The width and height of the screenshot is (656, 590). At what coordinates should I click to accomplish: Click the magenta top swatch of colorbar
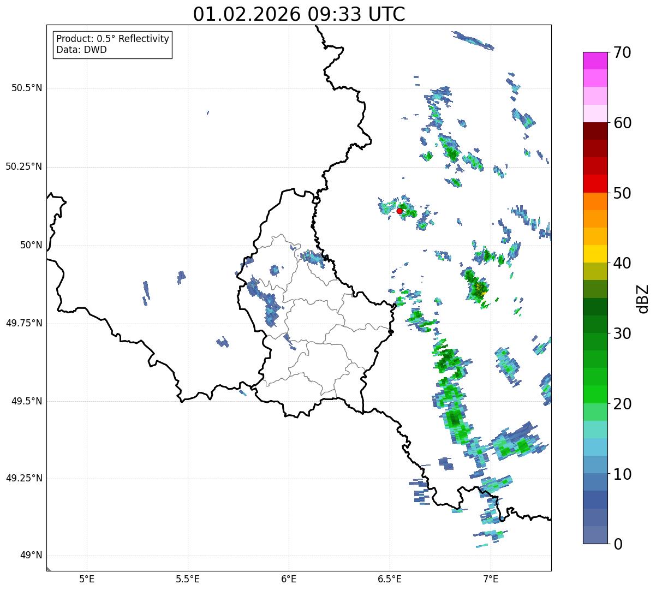(595, 61)
